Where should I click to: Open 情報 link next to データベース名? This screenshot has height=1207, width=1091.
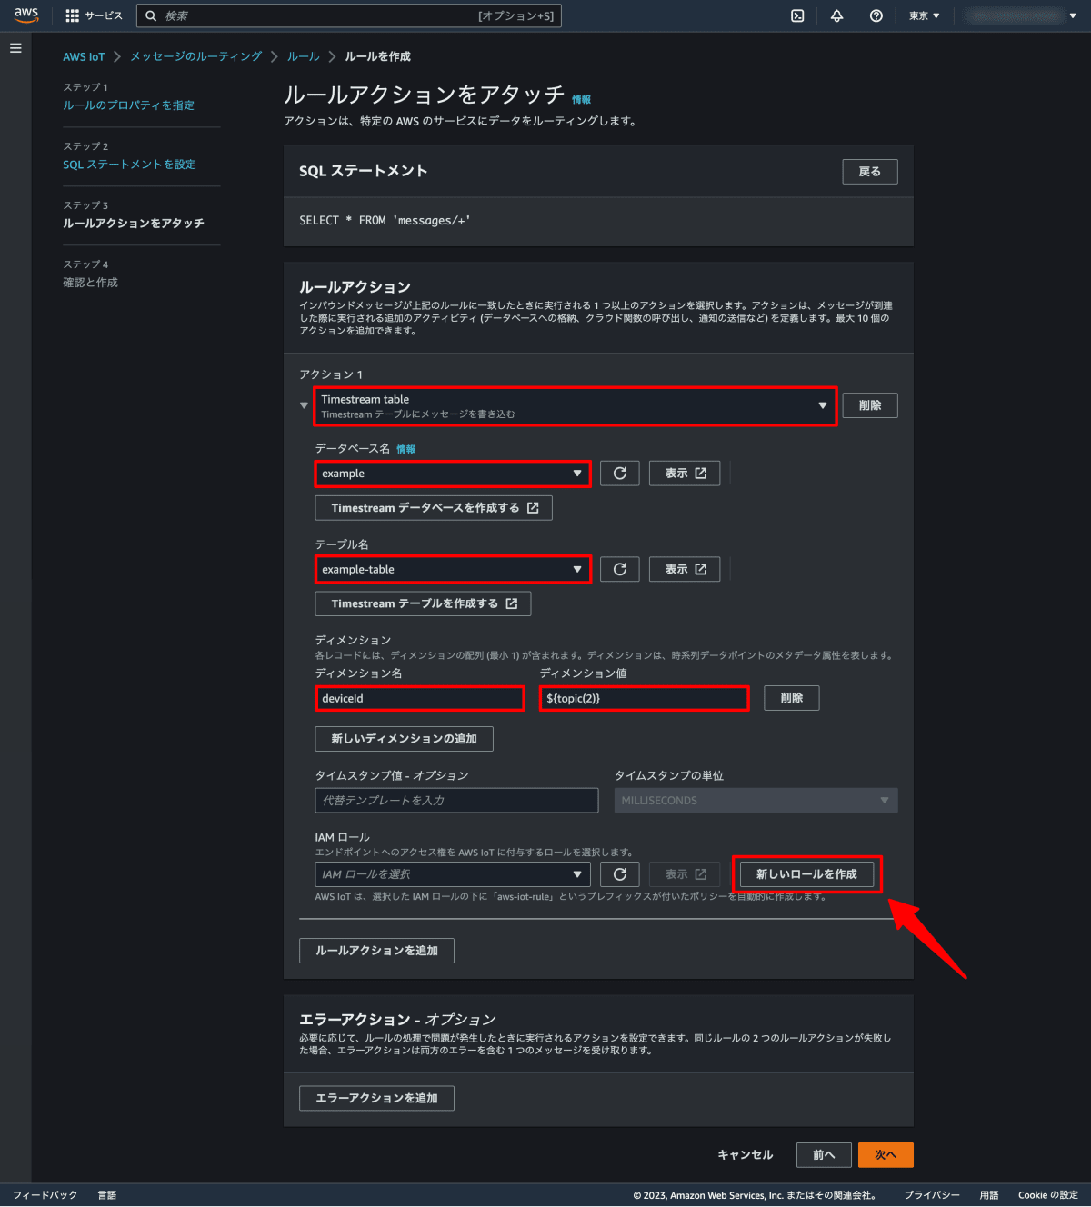[x=405, y=449]
